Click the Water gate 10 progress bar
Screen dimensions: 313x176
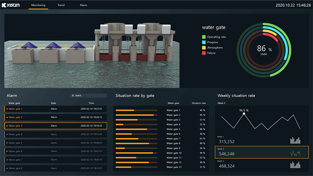137,153
